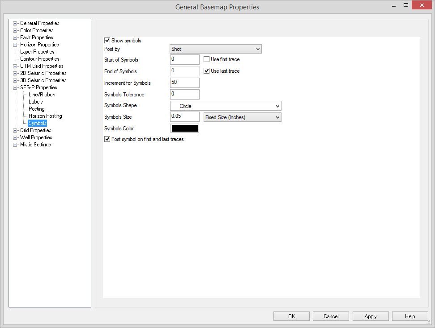
Task: Click the Apply button
Action: coord(370,316)
